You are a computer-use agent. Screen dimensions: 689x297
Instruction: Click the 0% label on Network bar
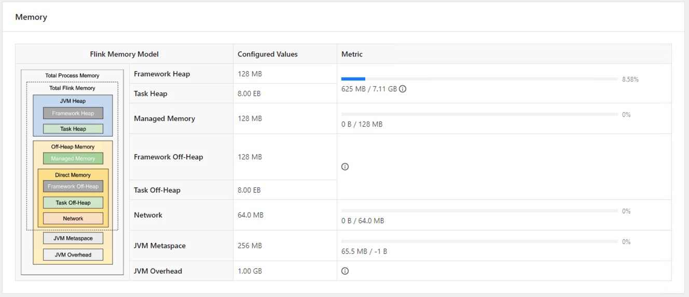(x=626, y=211)
